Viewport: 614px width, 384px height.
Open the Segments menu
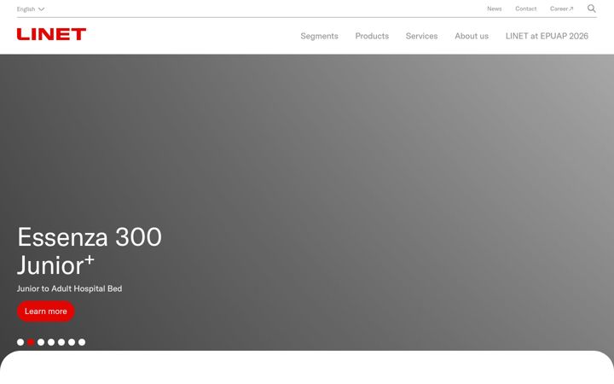(x=319, y=36)
